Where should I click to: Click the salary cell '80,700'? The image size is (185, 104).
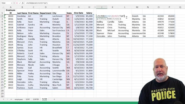(89, 28)
